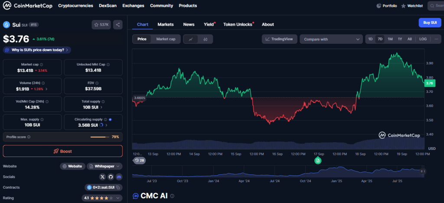
Task: Expand the Whitepaper dropdown
Action: pyautogui.click(x=104, y=166)
